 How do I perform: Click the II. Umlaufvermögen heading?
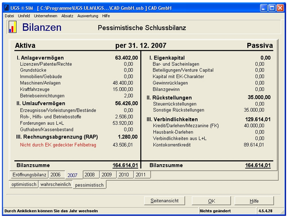tap(40, 104)
